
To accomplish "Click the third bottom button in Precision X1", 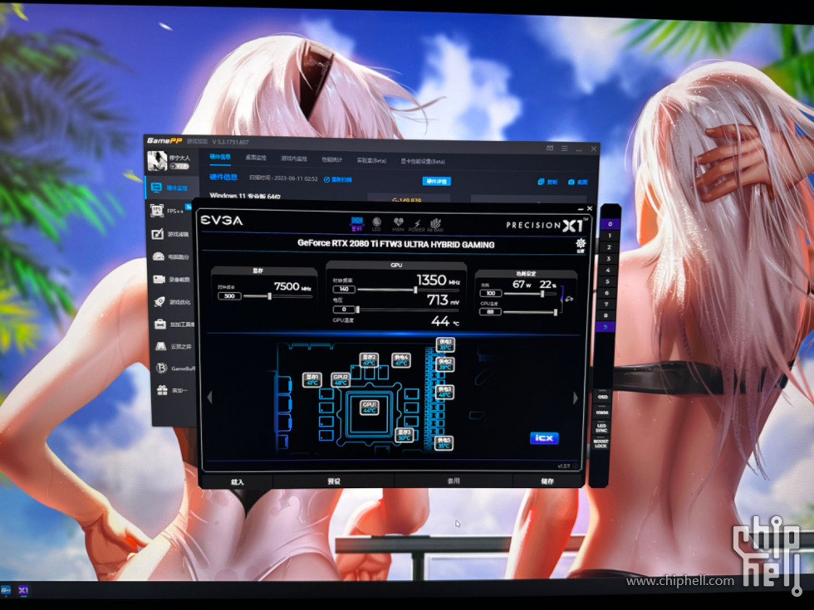I will coord(454,481).
